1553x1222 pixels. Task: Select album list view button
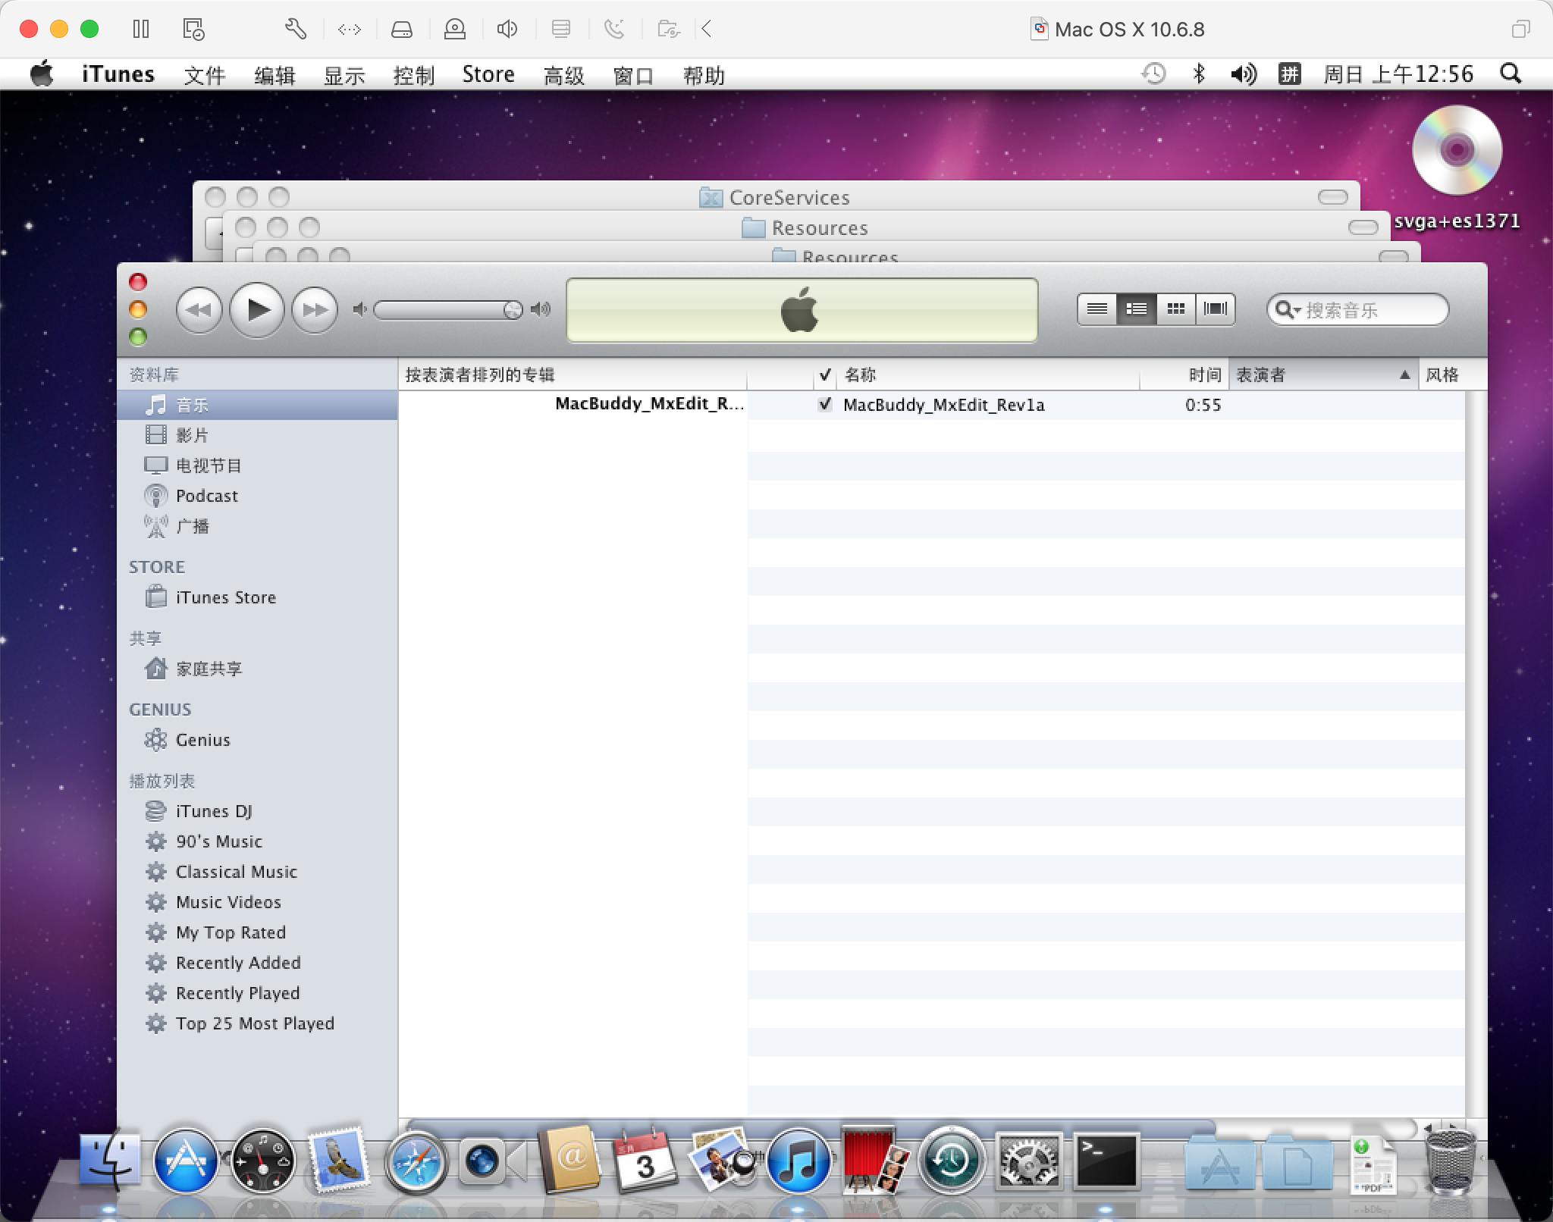[1136, 309]
